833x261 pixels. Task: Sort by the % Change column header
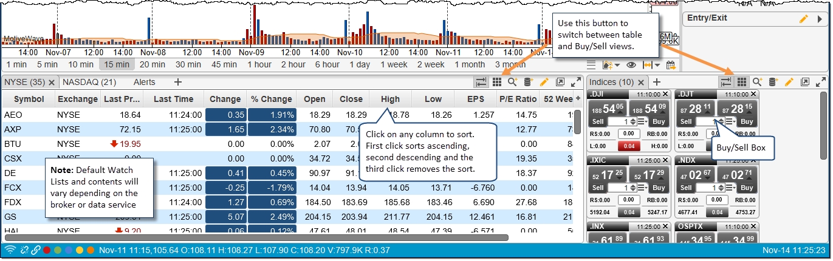click(272, 99)
